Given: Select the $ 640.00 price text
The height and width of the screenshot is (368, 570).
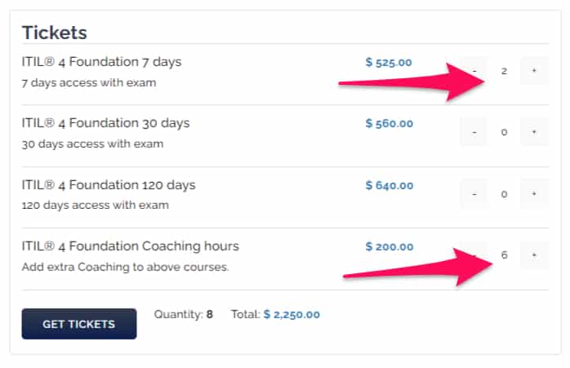Looking at the screenshot, I should point(389,185).
